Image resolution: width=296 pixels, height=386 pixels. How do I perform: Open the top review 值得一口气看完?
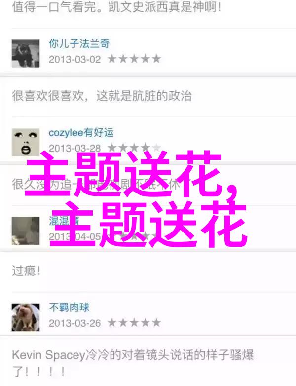[116, 7]
